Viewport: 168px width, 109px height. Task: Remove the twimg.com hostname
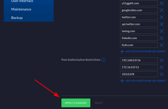(x=162, y=31)
